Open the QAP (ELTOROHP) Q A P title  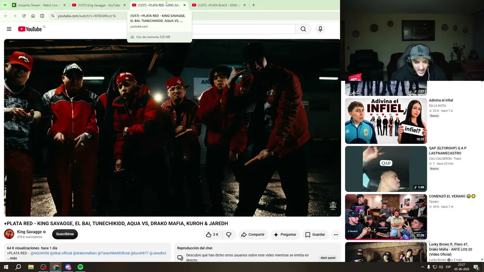(448, 151)
